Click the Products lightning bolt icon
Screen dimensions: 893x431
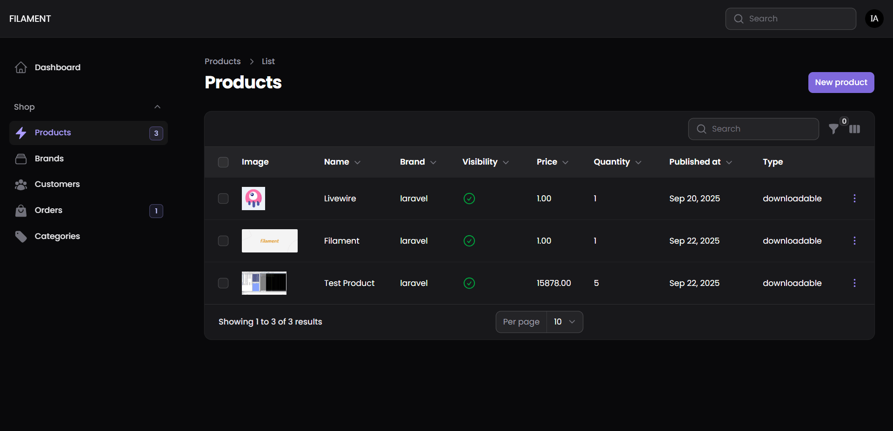click(21, 133)
